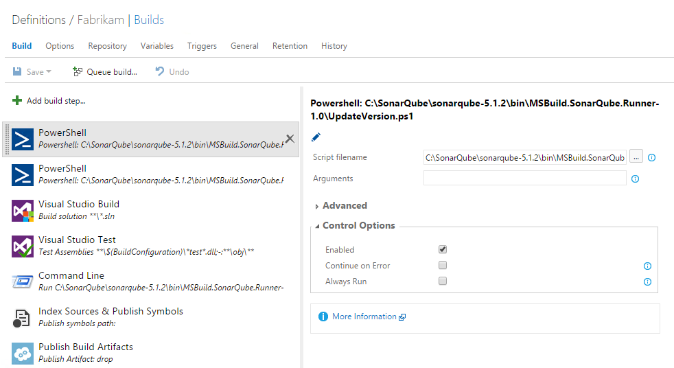674x368 pixels.
Task: Open the Triggers tab
Action: pos(202,46)
